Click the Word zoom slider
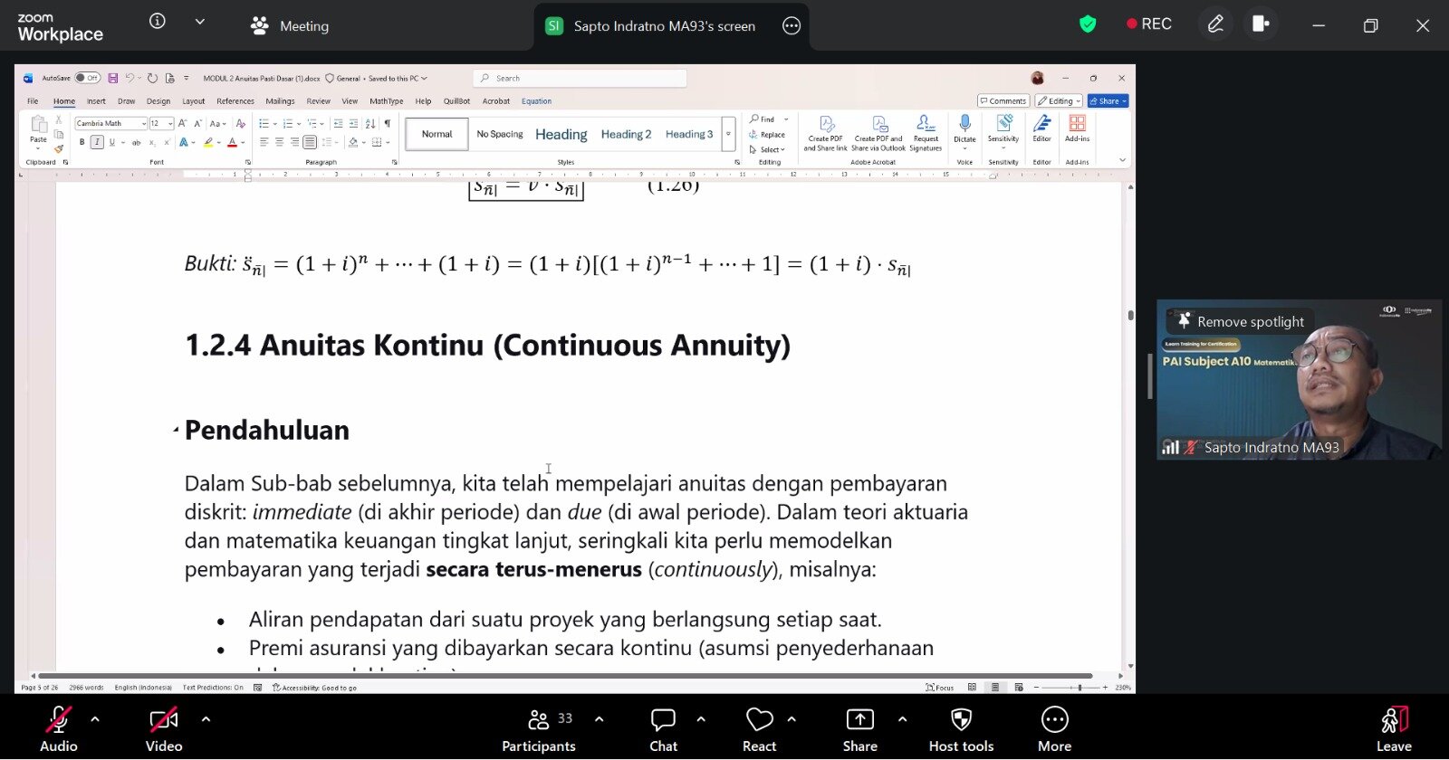 [1070, 688]
